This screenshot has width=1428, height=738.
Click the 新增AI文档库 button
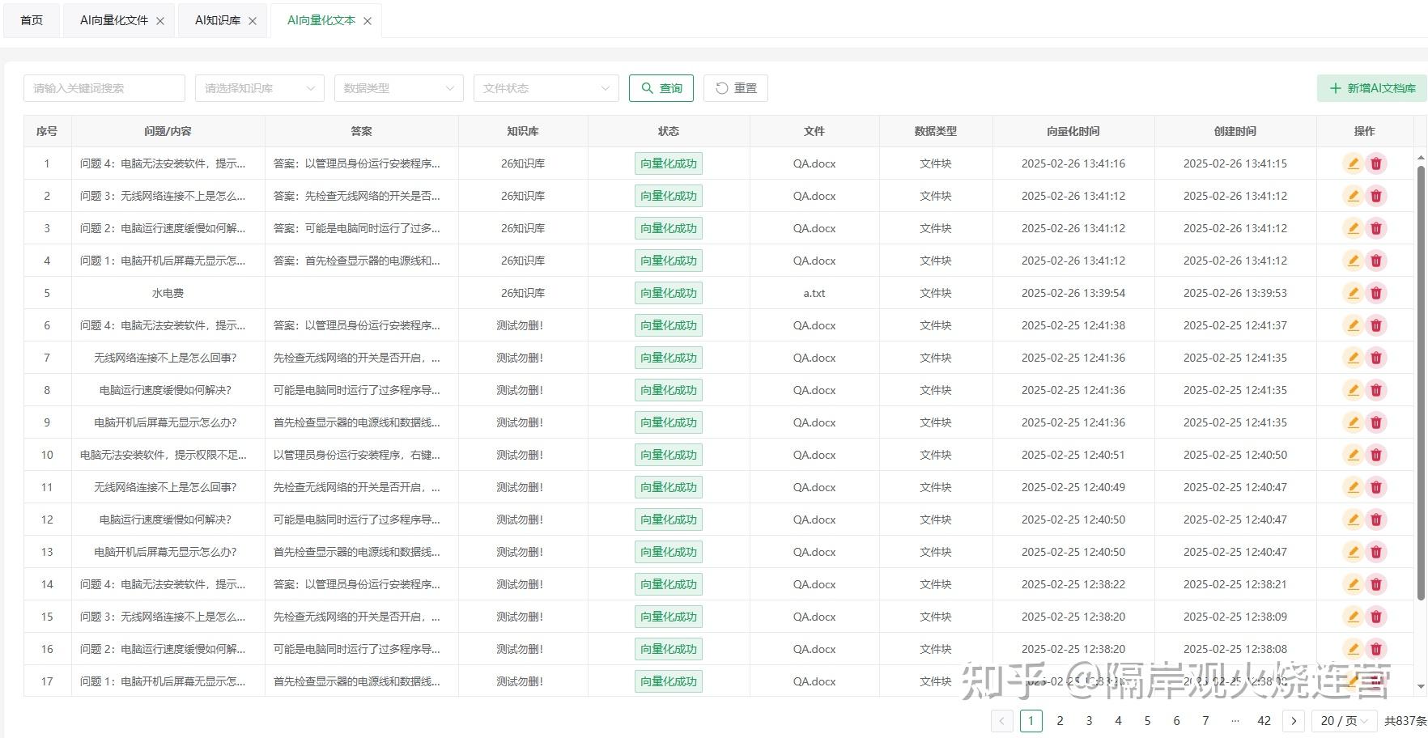coord(1371,87)
